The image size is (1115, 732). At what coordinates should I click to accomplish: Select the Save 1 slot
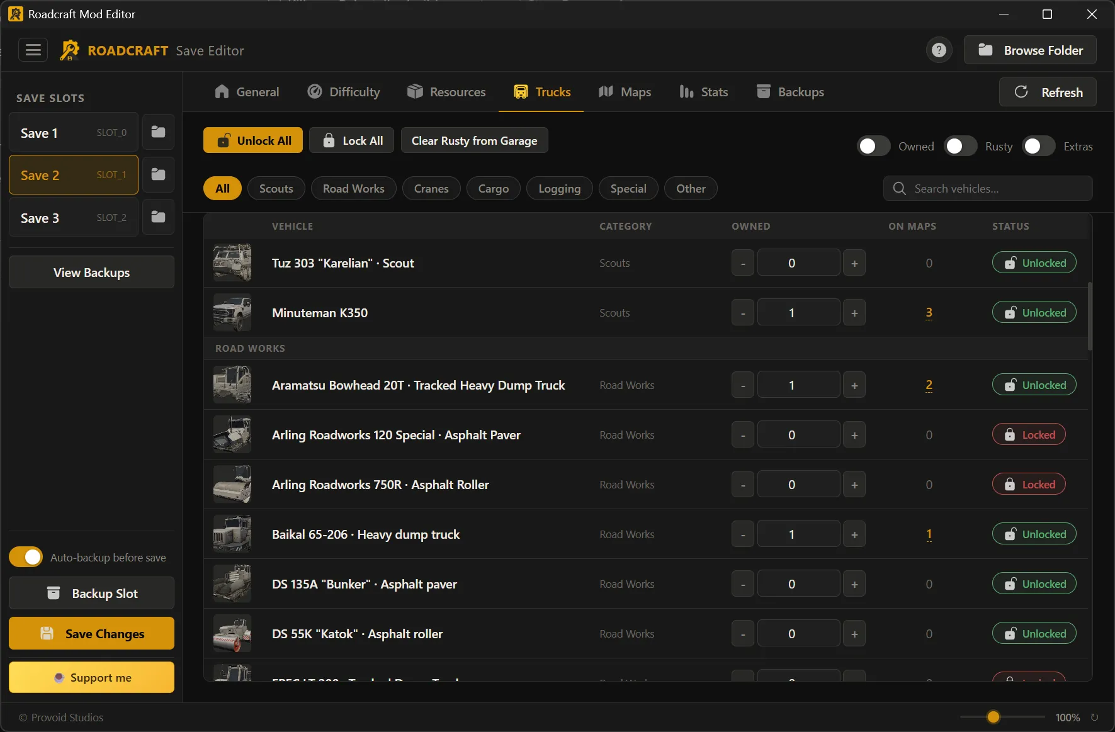pos(73,132)
